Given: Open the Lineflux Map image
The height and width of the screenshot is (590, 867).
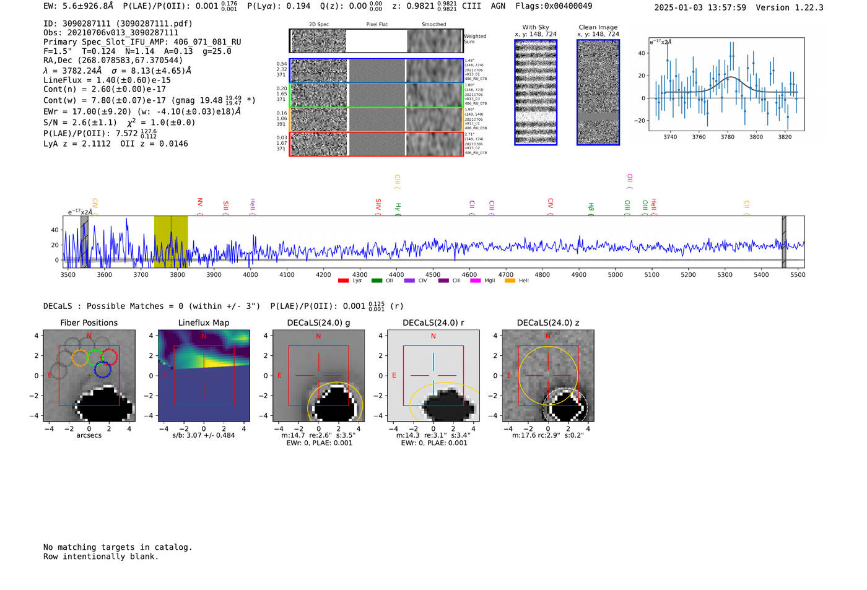Looking at the screenshot, I should (204, 376).
